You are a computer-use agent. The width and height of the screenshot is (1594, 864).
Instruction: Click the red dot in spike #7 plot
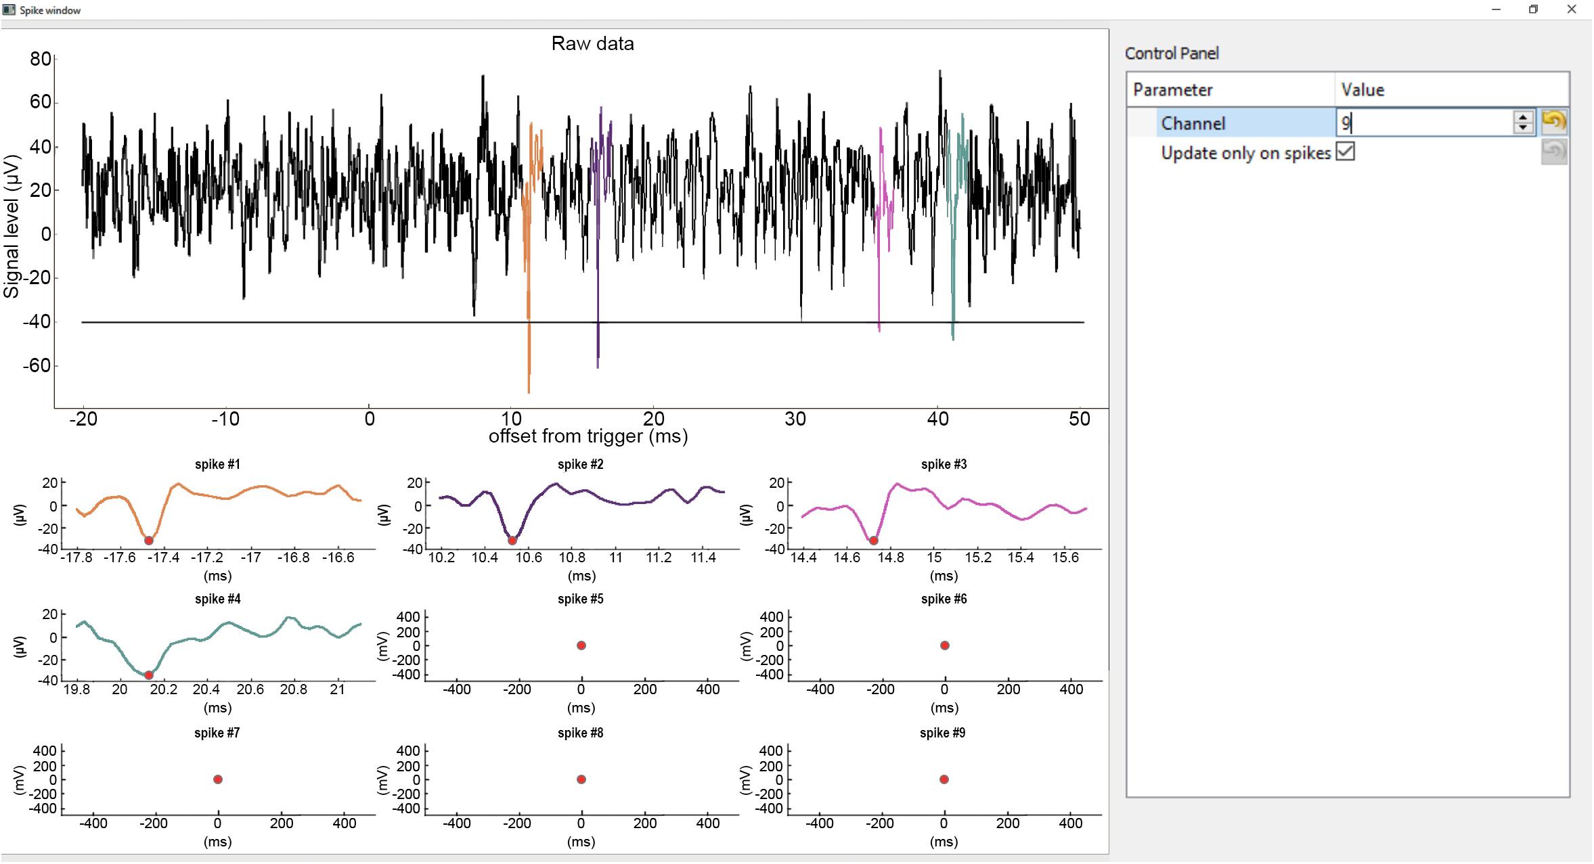click(x=217, y=779)
